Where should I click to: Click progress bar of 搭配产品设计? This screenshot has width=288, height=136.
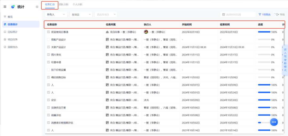(264, 40)
